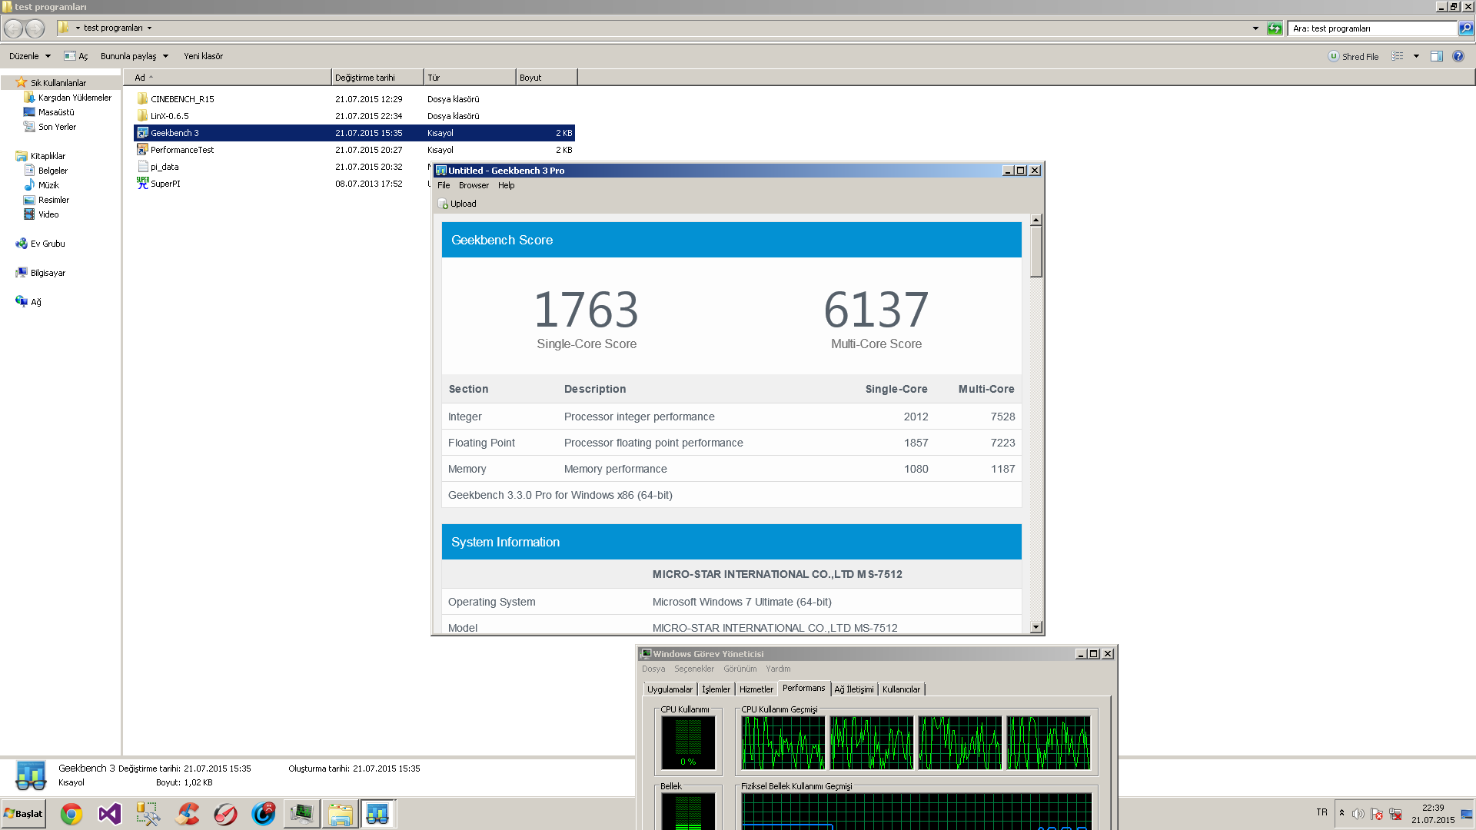Image resolution: width=1476 pixels, height=830 pixels.
Task: Click the Geekbench results vertical scrollbar thumb
Action: [x=1036, y=251]
